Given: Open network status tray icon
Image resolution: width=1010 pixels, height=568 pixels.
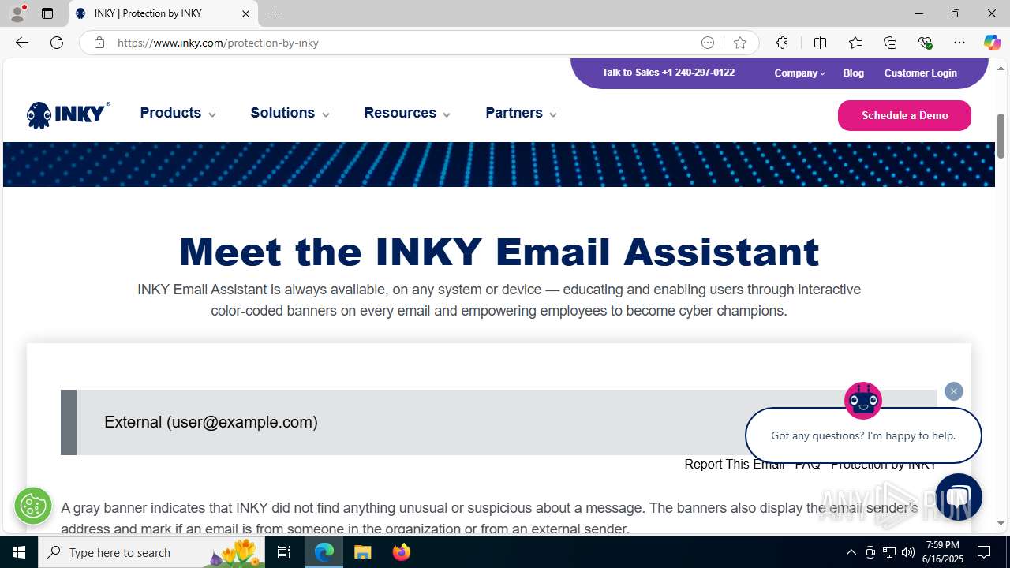Looking at the screenshot, I should point(889,552).
